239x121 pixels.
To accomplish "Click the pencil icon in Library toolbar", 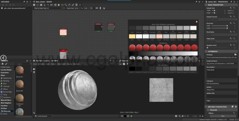I will [6, 64].
